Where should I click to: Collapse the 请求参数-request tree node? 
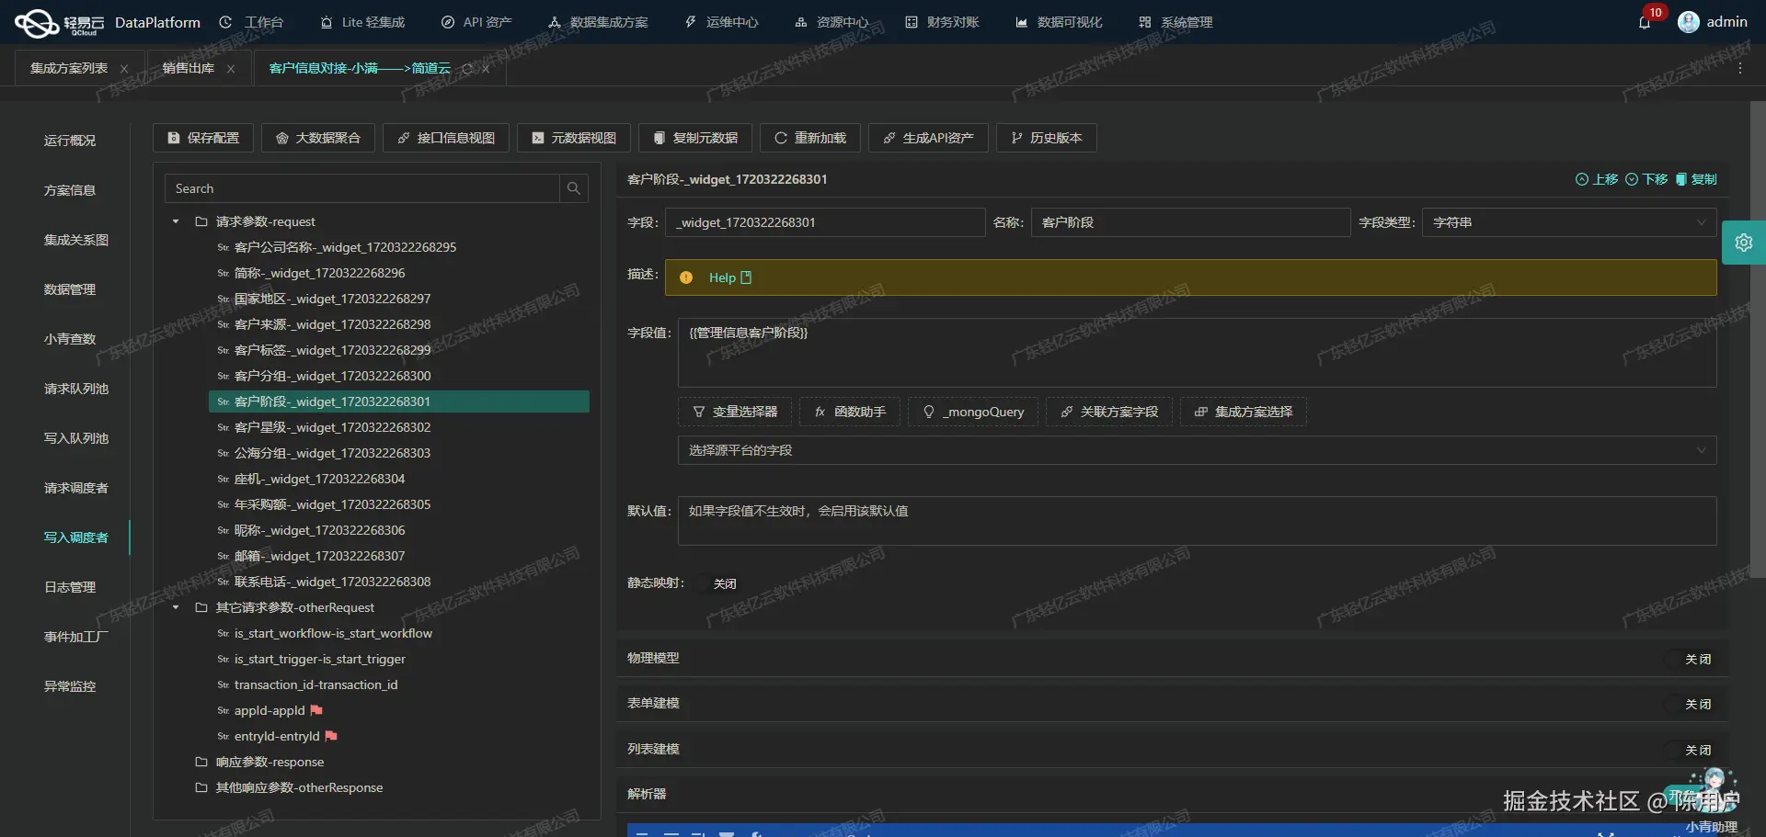tap(175, 221)
